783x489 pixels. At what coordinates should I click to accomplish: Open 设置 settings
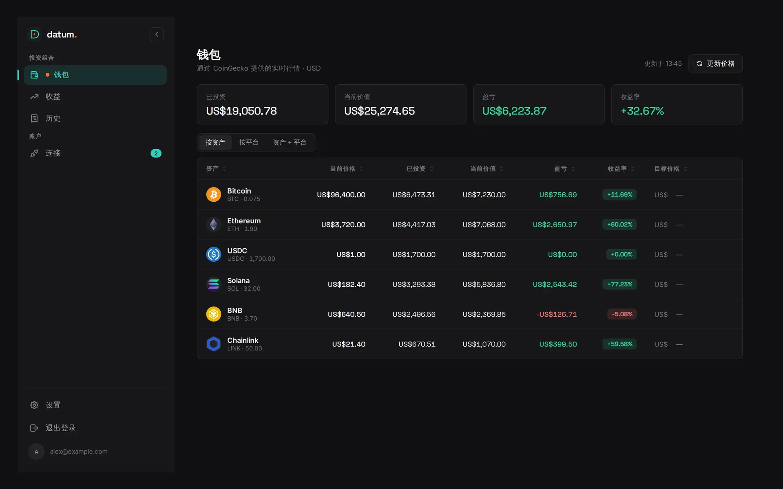95,405
